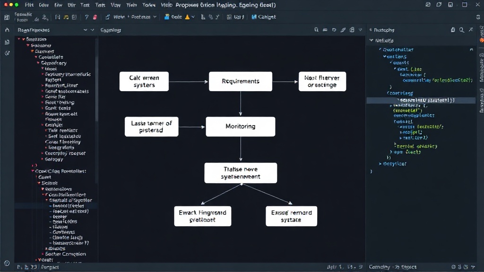Open the dropdown arrow next to the warning triangle
Image resolution: width=484 pixels, height=272 pixels.
click(x=193, y=17)
